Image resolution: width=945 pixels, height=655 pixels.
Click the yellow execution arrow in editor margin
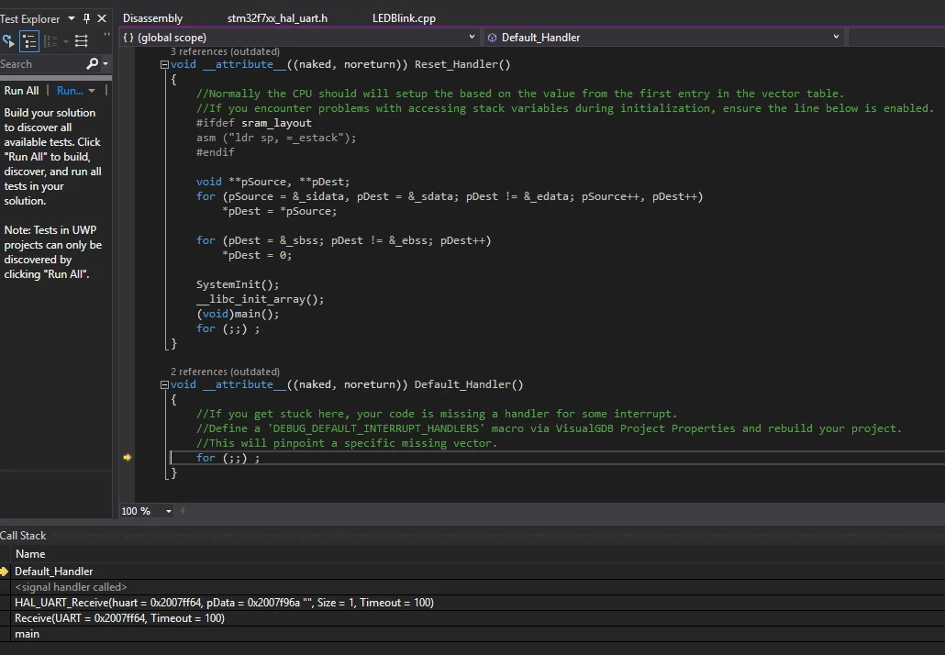pos(128,458)
